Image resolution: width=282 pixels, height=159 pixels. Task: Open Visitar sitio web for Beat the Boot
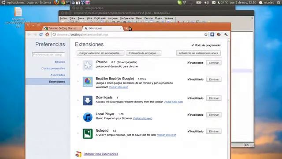119,87
